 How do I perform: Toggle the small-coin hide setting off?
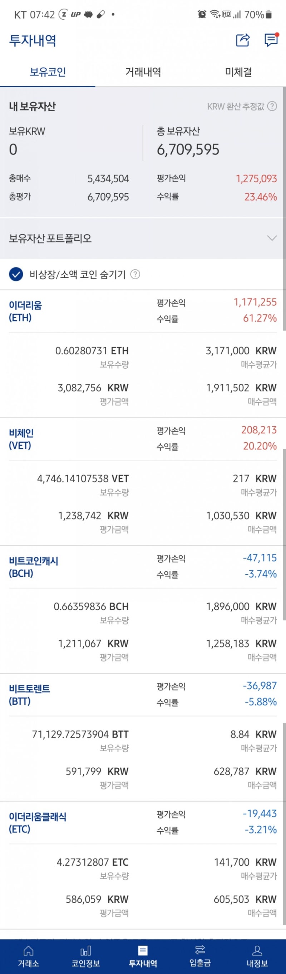point(15,275)
